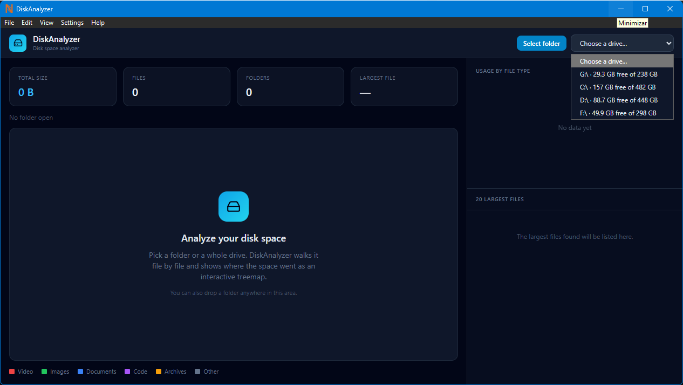The height and width of the screenshot is (385, 683).
Task: Open the Help menu
Action: (98, 23)
